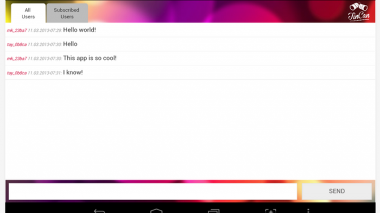Image resolution: width=380 pixels, height=213 pixels.
Task: Select username tay_0b8ca on Hello message
Action: point(17,44)
